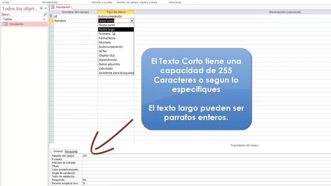Click the Tipo de datos column header
The width and height of the screenshot is (331, 186).
116,12
